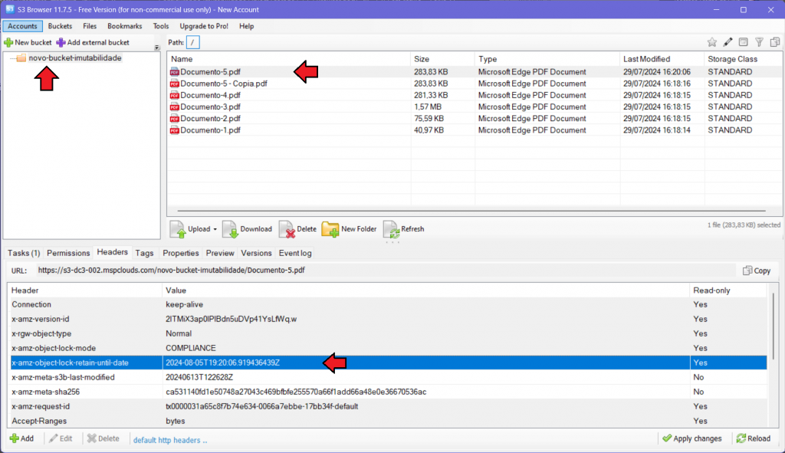Viewport: 785px width, 453px height.
Task: Open the Accounts menu
Action: point(22,26)
